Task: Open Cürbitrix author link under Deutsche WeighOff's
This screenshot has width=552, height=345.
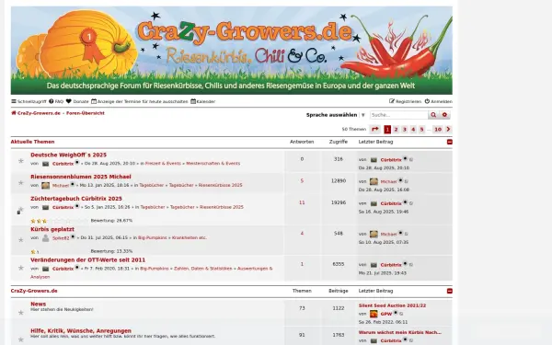Action: click(63, 164)
